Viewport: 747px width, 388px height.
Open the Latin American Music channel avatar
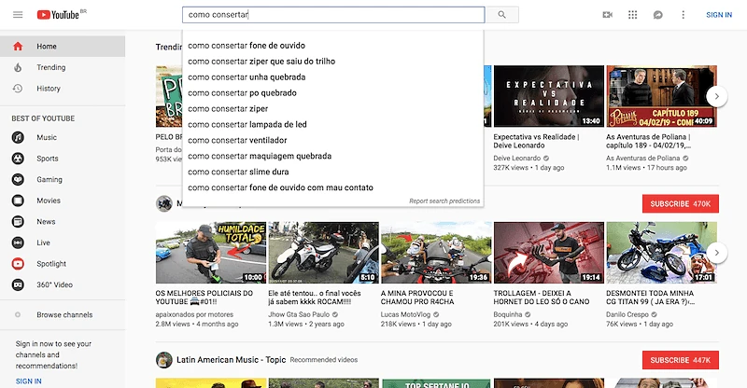164,360
